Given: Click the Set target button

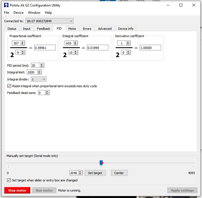Looking at the screenshot, I should pos(95,173).
